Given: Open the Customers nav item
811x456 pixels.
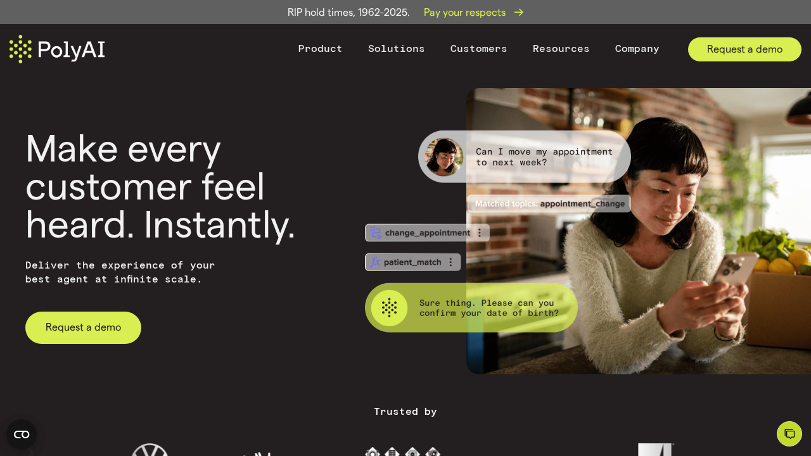Looking at the screenshot, I should [479, 49].
